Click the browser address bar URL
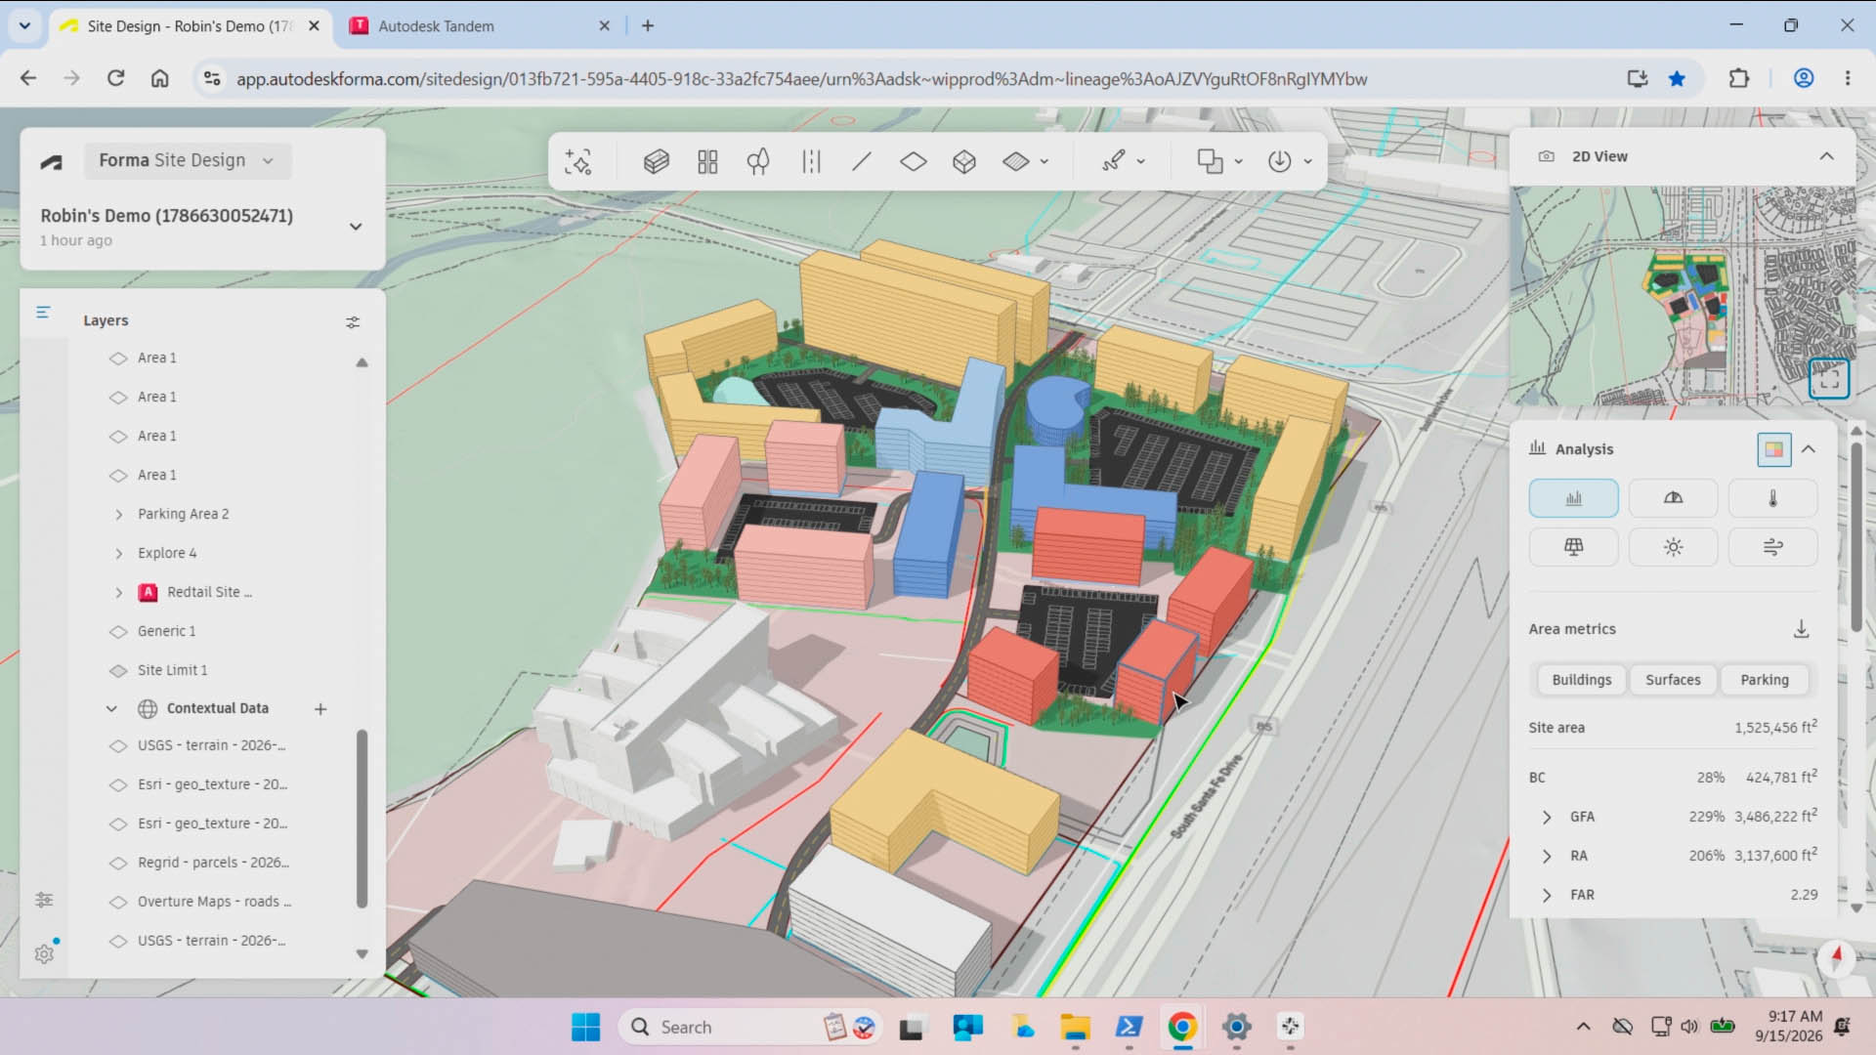 coord(801,79)
